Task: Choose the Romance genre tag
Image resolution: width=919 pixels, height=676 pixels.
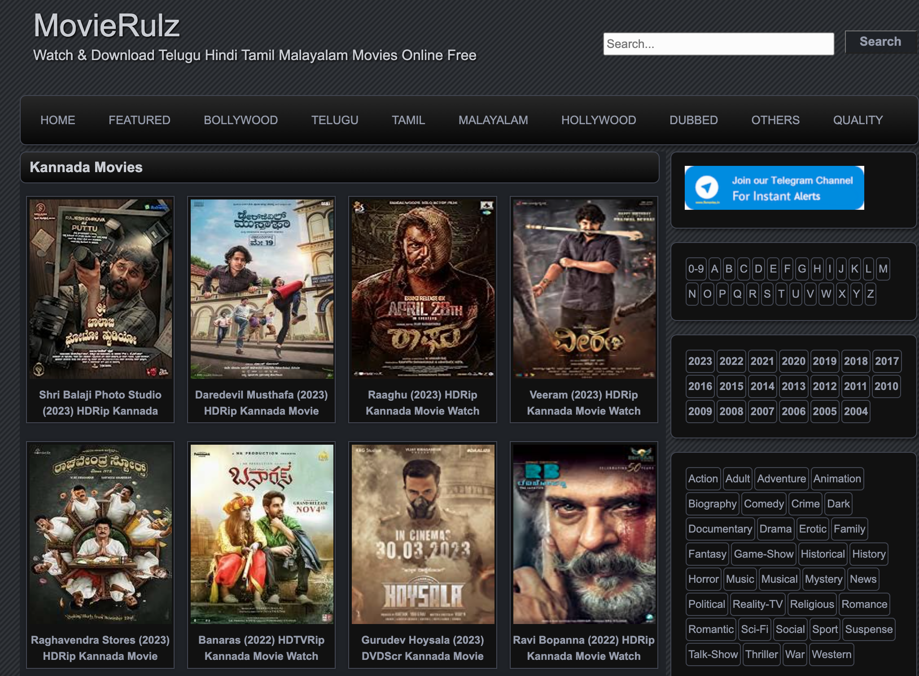Action: point(864,604)
